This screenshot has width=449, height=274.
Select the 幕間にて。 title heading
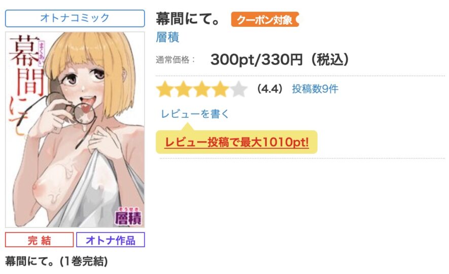pyautogui.click(x=188, y=19)
